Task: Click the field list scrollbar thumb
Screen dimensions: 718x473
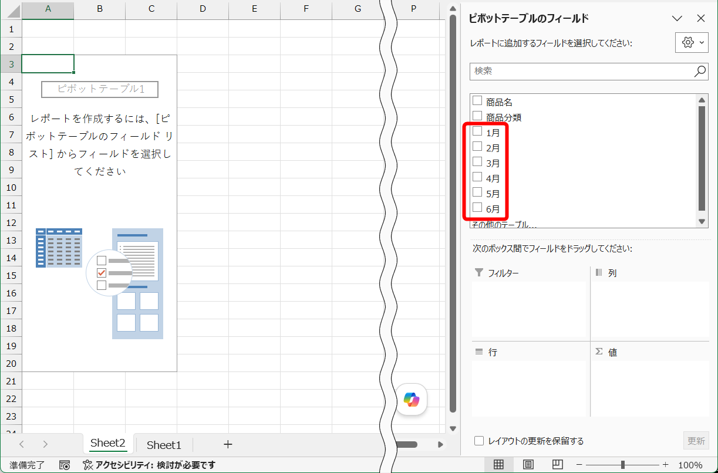Action: [x=702, y=158]
